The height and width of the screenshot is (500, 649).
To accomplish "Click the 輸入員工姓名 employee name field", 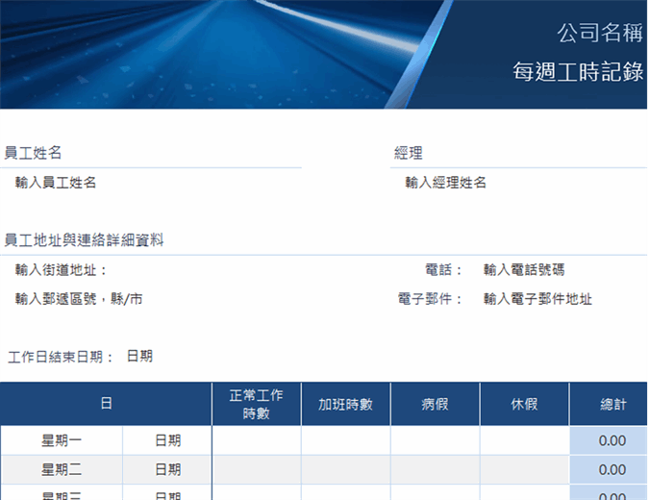I will [56, 183].
